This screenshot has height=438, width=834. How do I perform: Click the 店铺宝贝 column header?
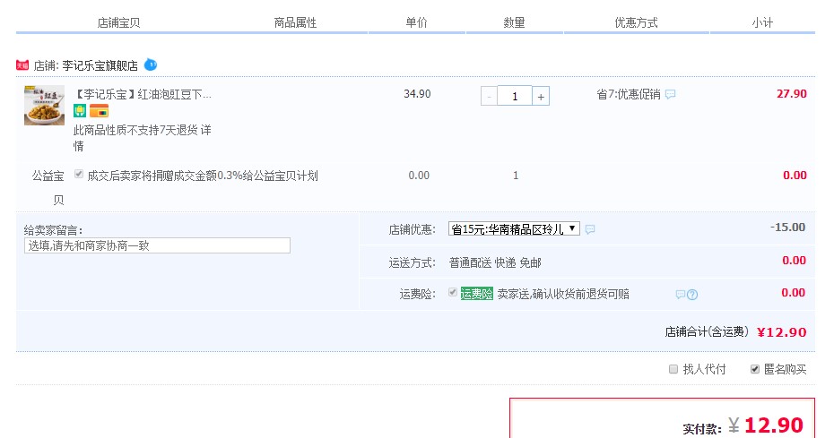(x=118, y=23)
